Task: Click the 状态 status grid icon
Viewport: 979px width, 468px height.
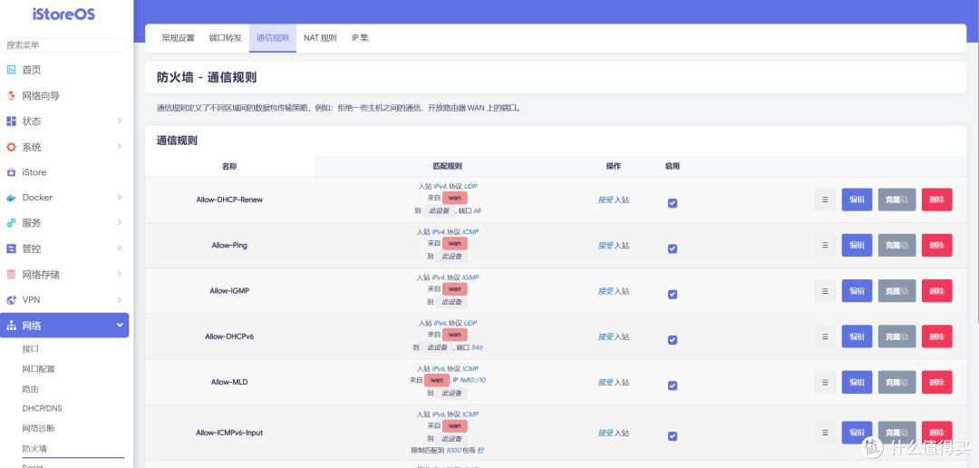Action: pyautogui.click(x=11, y=122)
